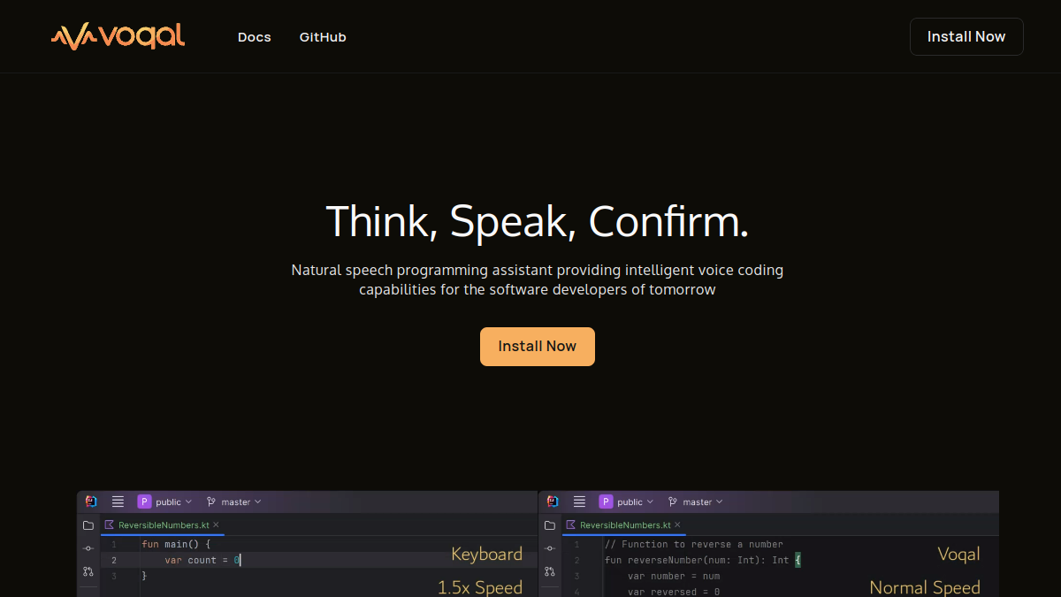Open hamburger menu in left IDE window

[x=118, y=501]
